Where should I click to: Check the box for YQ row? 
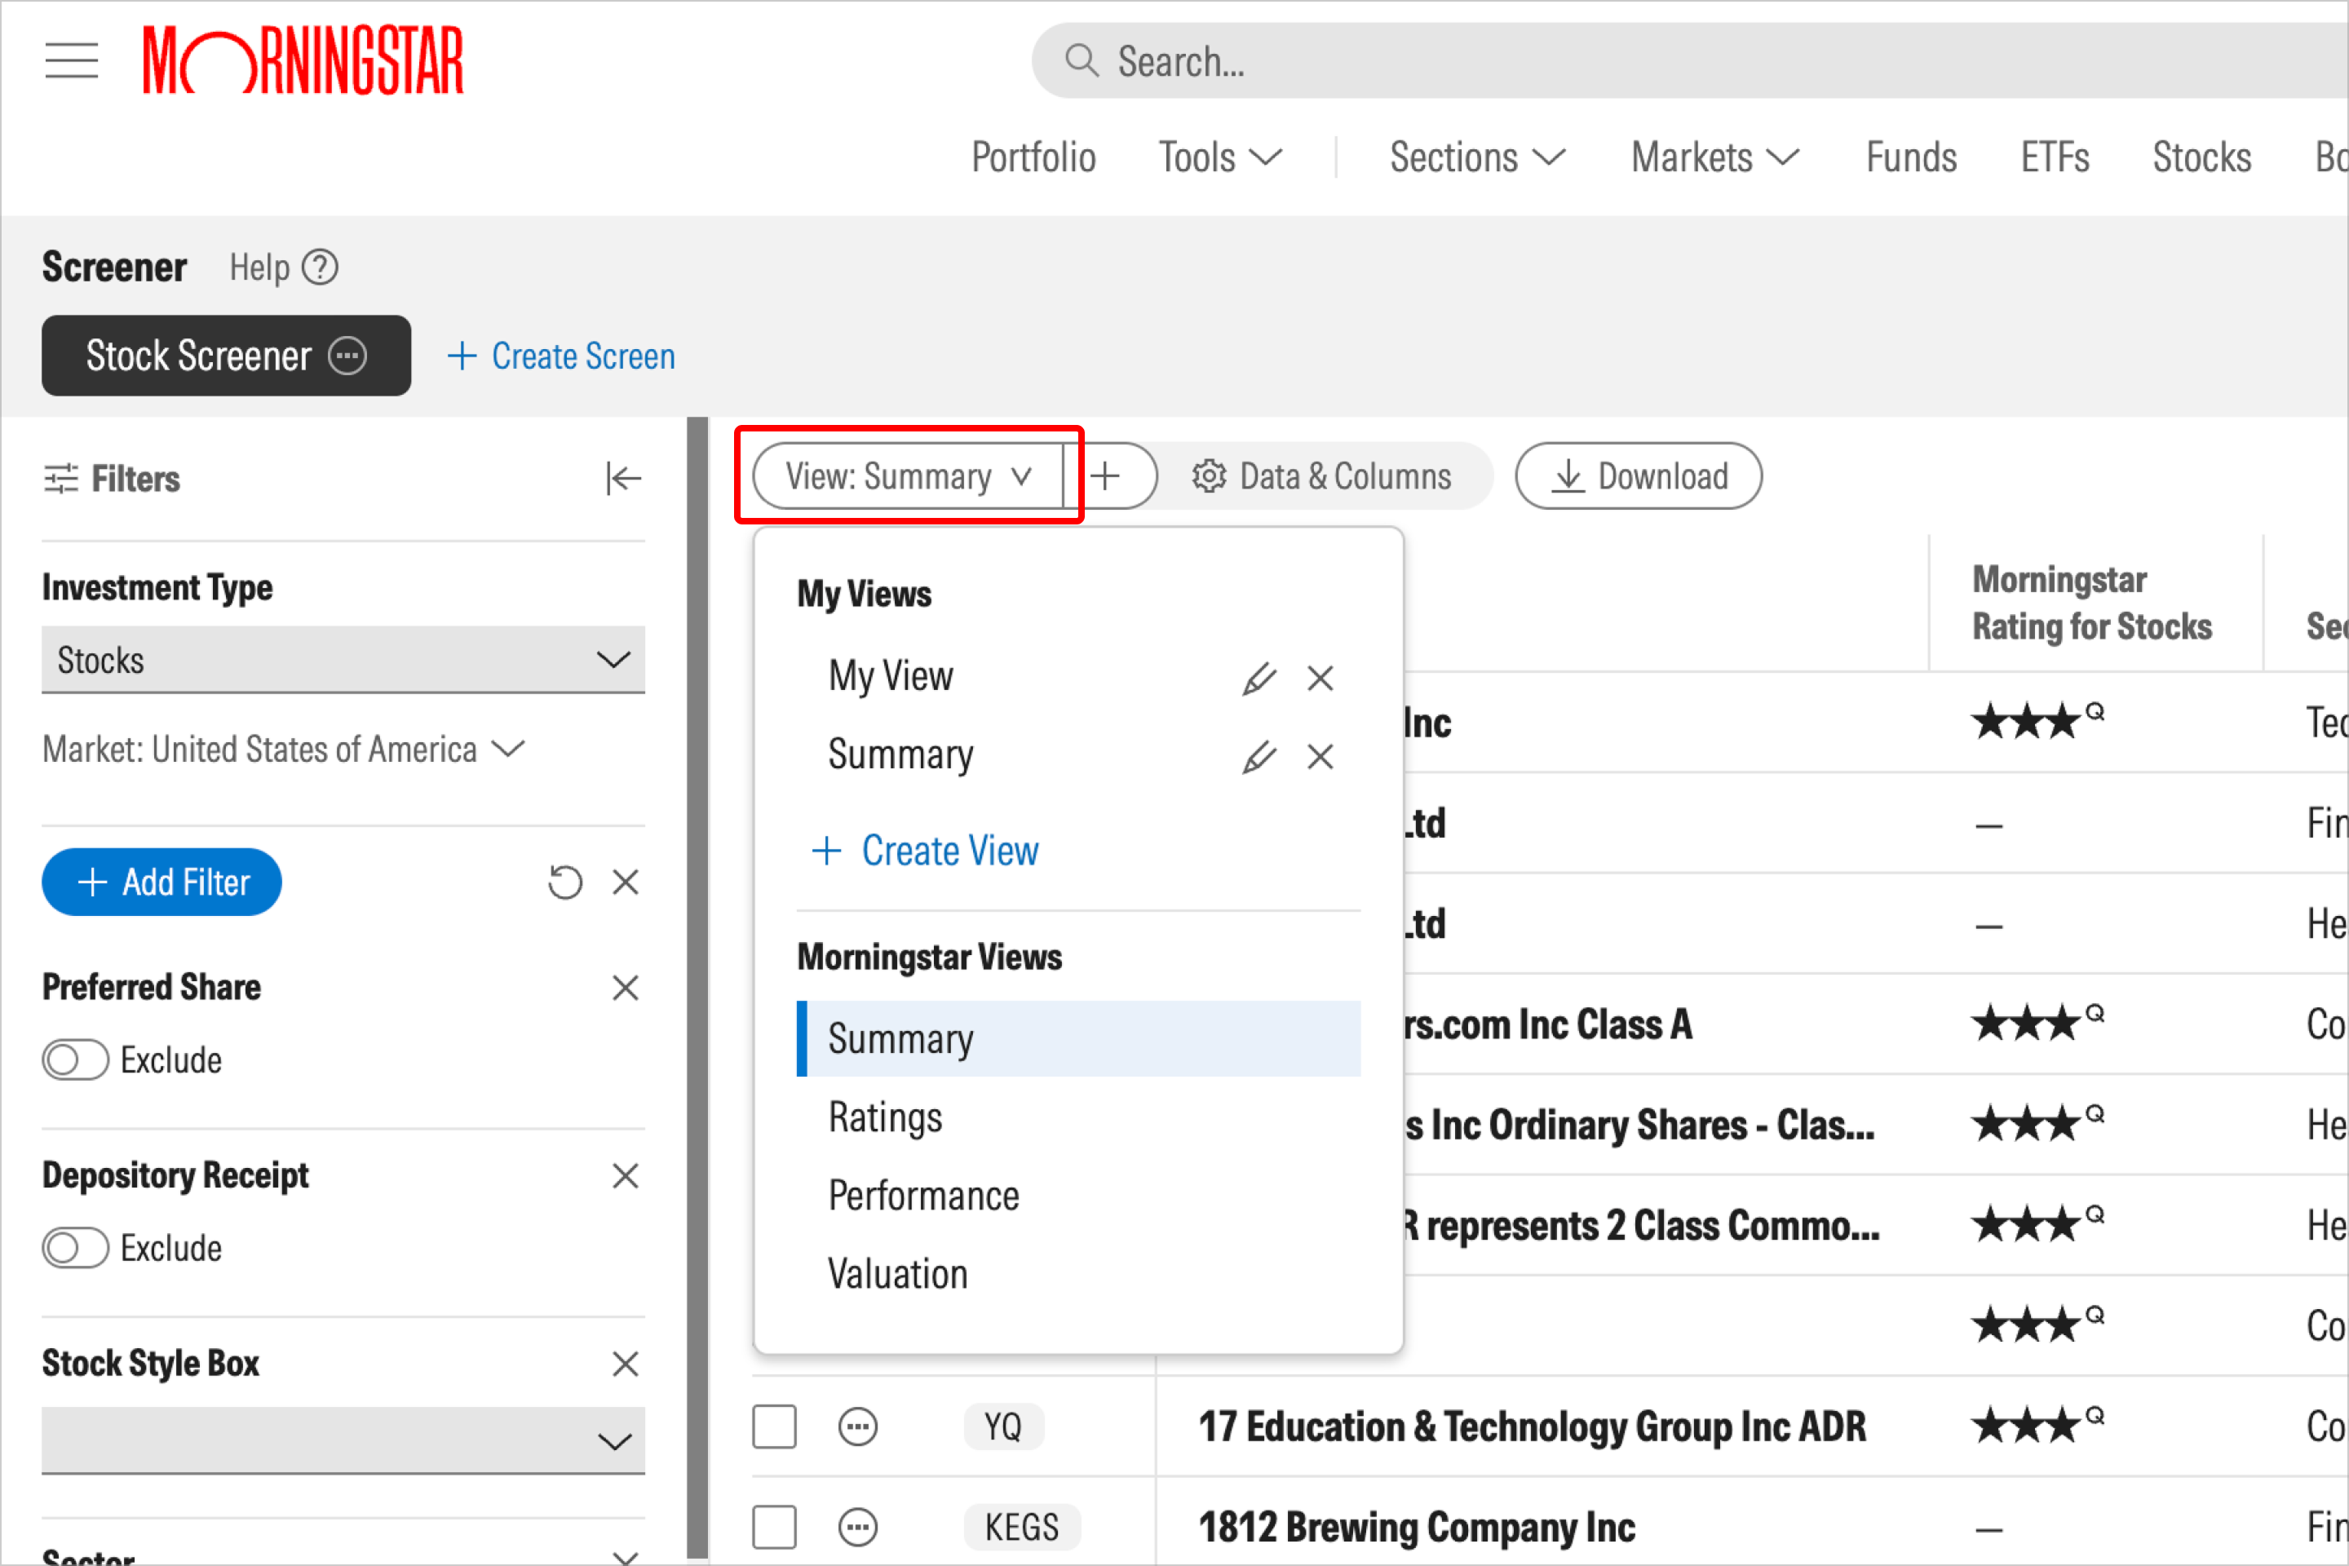coord(774,1427)
